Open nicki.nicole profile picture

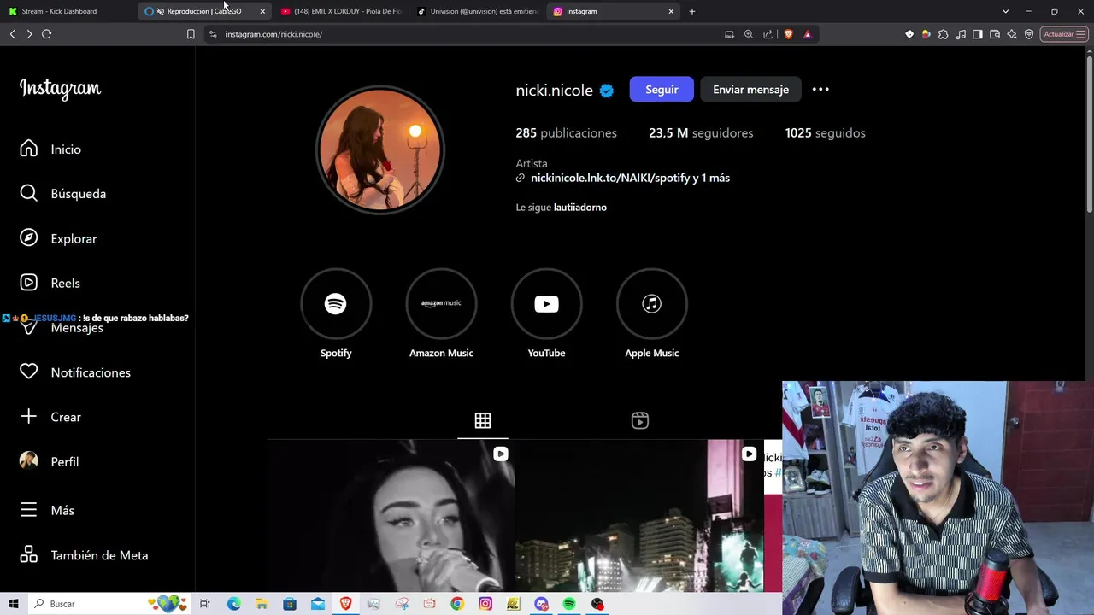(x=380, y=149)
